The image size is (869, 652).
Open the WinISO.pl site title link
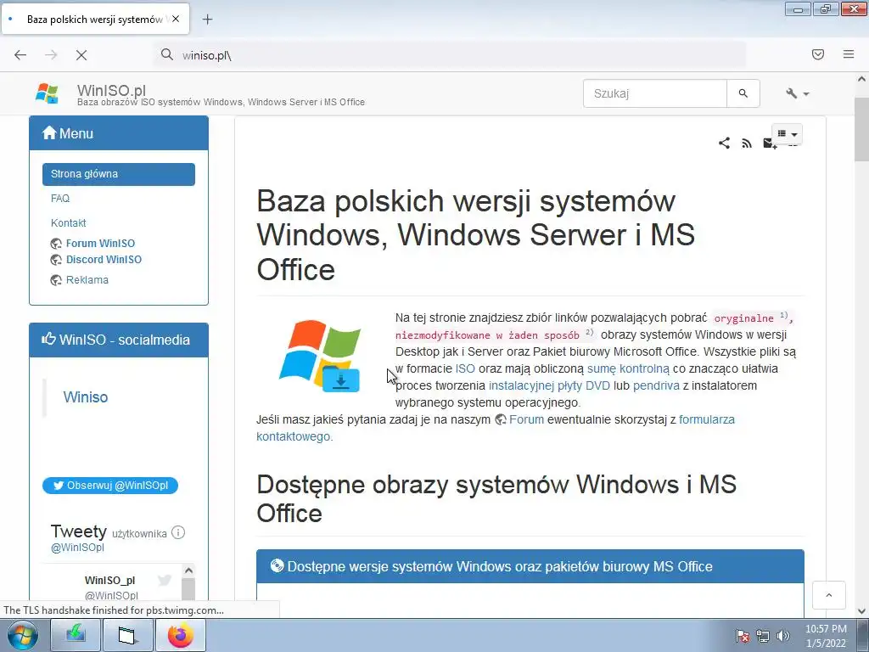(x=111, y=90)
